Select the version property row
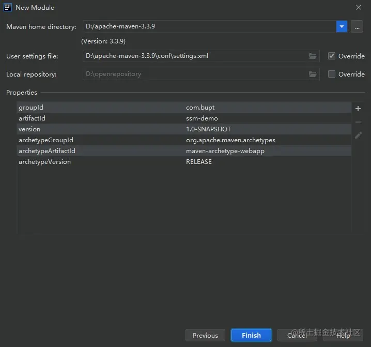The height and width of the screenshot is (347, 371). [x=184, y=129]
